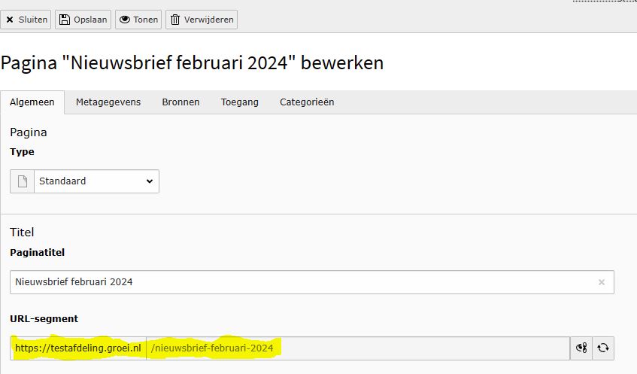
Task: Save the page with Opslaan
Action: pos(83,20)
